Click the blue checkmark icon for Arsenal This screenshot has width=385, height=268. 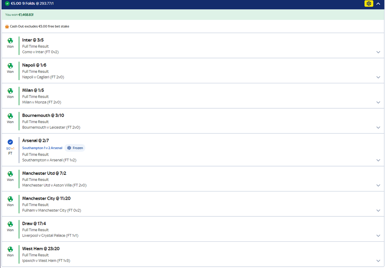pyautogui.click(x=10, y=142)
